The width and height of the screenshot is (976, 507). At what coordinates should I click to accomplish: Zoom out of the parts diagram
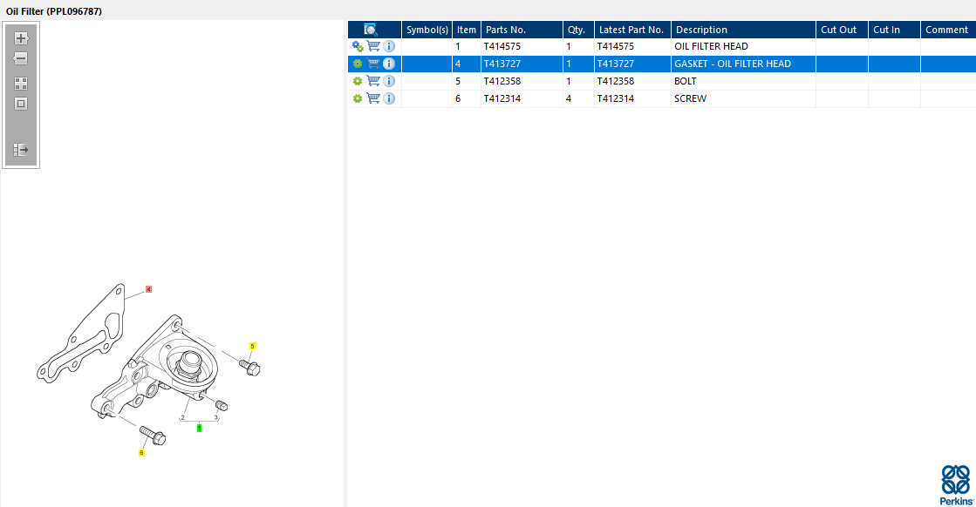tap(21, 58)
